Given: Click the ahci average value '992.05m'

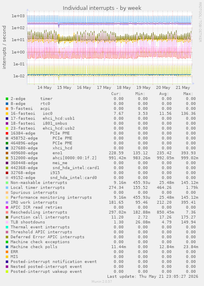Looking at the screenshot, I should (165, 158).
